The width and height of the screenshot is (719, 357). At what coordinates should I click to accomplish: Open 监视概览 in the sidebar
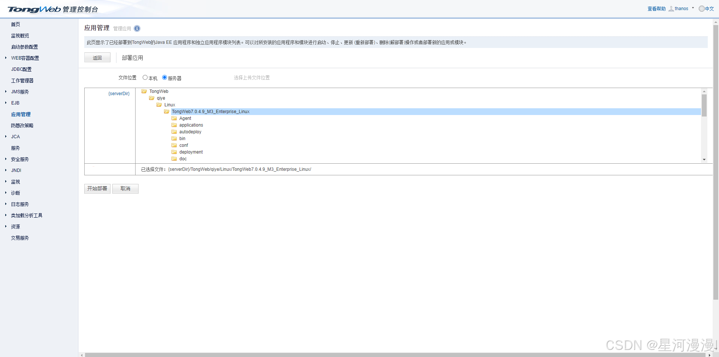click(x=20, y=36)
